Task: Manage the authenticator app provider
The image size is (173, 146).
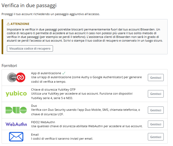Action: click(x=156, y=77)
